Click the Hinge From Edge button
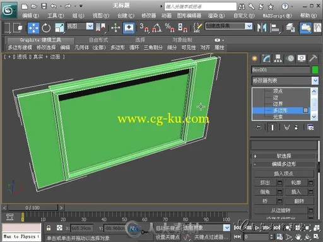This screenshot has height=242, width=323. pos(281,210)
